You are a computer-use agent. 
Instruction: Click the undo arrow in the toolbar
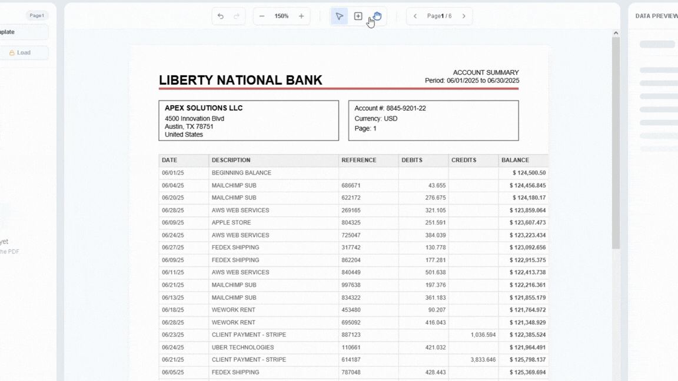(x=221, y=16)
